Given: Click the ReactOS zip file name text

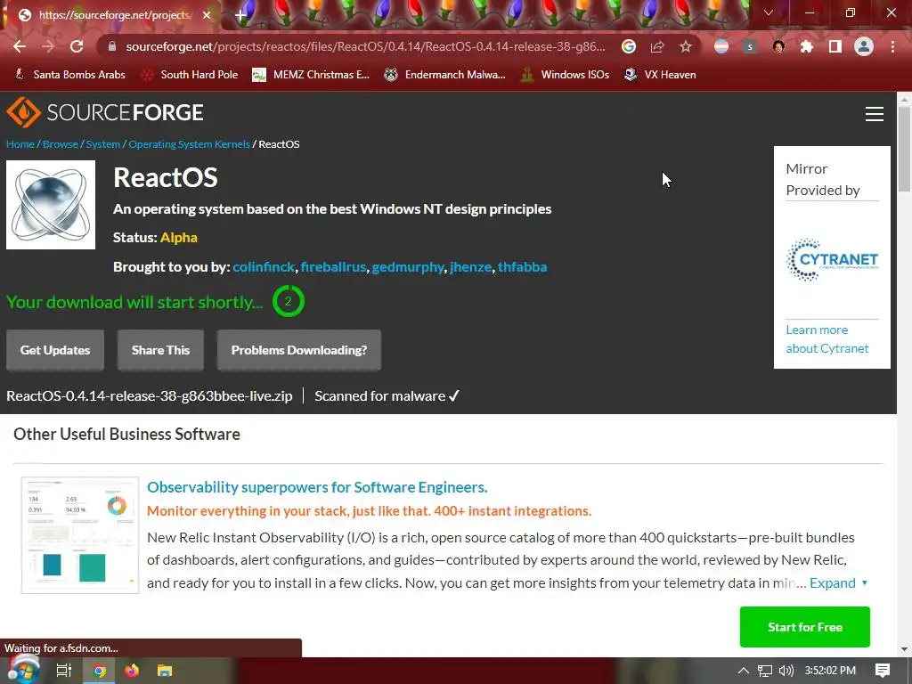Looking at the screenshot, I should coord(150,396).
